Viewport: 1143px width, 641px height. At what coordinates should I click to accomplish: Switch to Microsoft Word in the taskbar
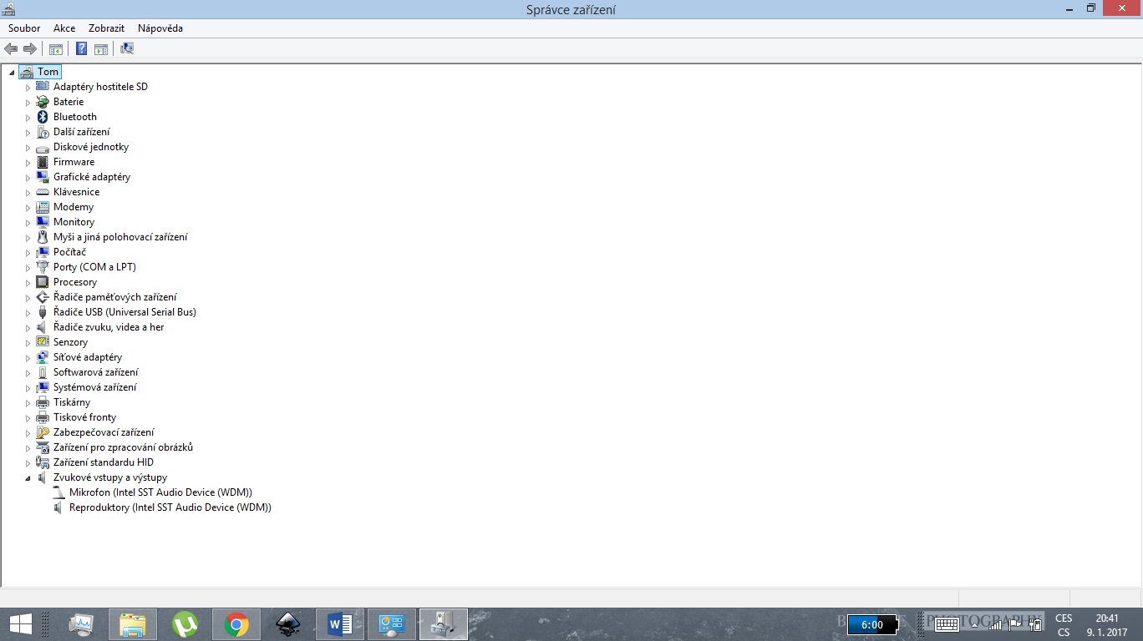pos(340,623)
